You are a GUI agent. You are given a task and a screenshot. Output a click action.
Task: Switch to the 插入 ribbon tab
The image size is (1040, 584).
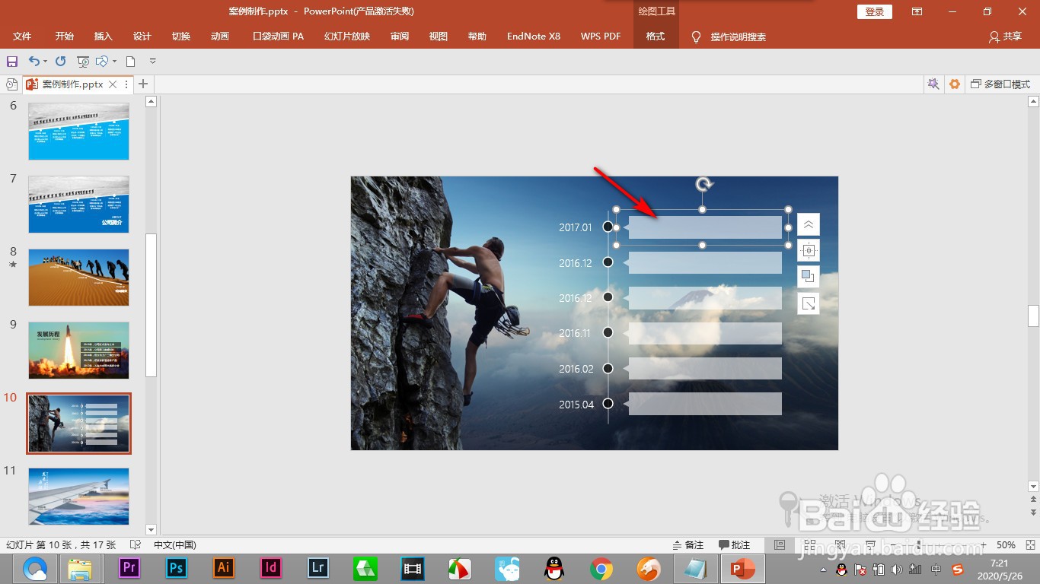(104, 36)
